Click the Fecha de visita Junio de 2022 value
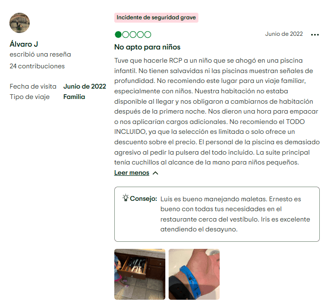The width and height of the screenshot is (333, 304). pyautogui.click(x=85, y=86)
